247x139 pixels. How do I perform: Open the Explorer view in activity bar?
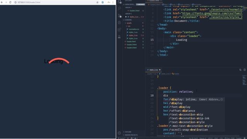coord(119,2)
